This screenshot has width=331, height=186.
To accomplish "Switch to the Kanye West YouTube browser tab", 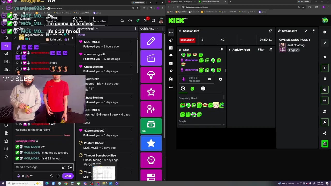I will (181, 2).
